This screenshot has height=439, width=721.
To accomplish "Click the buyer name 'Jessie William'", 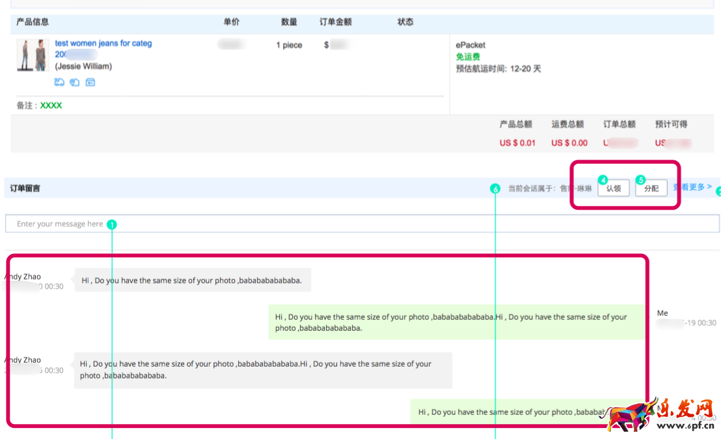I will [x=83, y=66].
